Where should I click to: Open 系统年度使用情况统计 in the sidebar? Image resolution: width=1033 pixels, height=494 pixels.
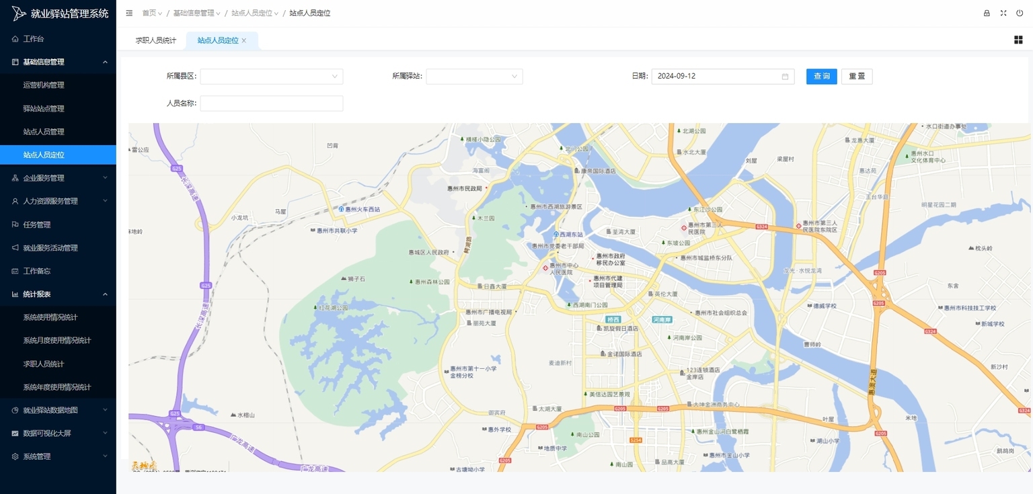click(x=58, y=387)
